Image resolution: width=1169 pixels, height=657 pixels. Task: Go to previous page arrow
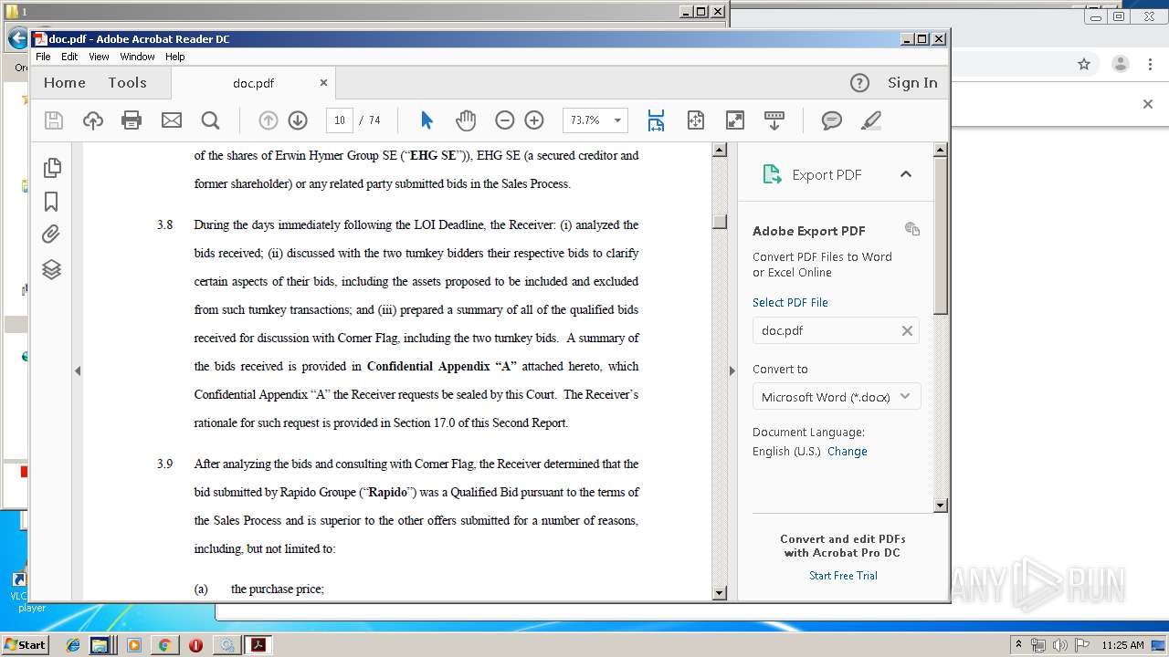pyautogui.click(x=268, y=120)
